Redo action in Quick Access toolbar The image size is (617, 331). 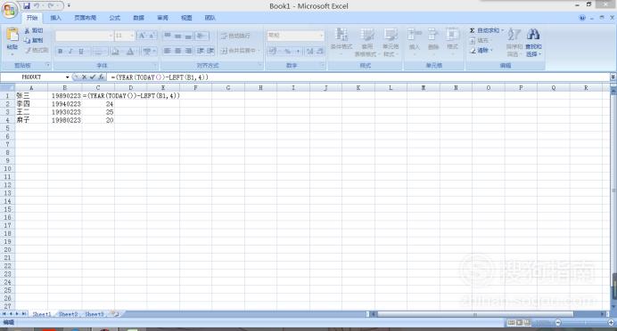pyautogui.click(x=51, y=6)
